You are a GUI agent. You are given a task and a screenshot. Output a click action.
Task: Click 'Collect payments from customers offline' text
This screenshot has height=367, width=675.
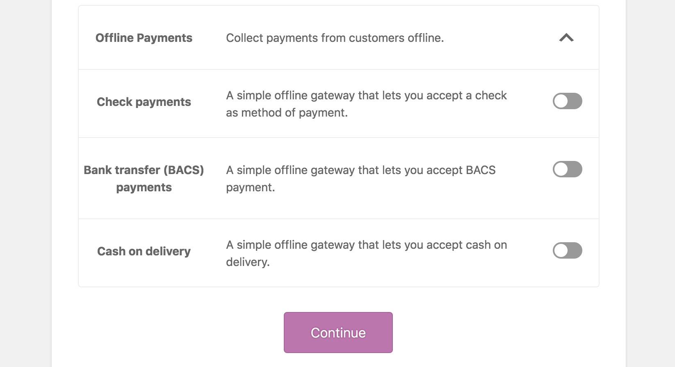point(335,38)
